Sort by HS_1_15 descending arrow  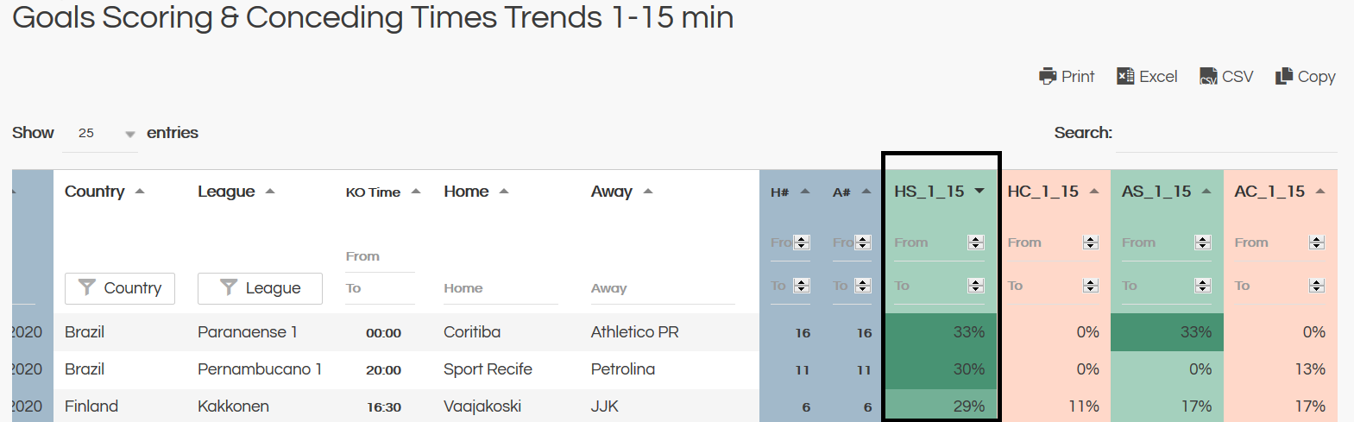[x=979, y=192]
